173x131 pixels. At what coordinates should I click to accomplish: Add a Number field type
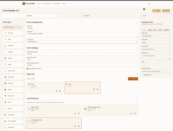13,58
